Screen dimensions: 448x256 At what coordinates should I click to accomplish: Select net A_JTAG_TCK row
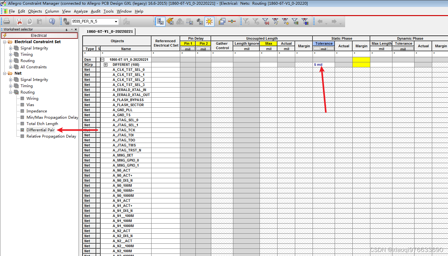124,130
